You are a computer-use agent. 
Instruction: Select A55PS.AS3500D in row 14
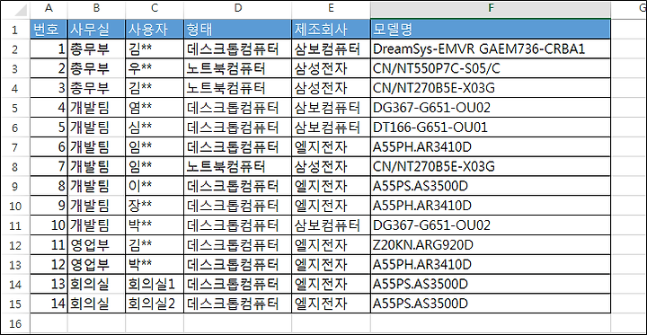[491, 284]
